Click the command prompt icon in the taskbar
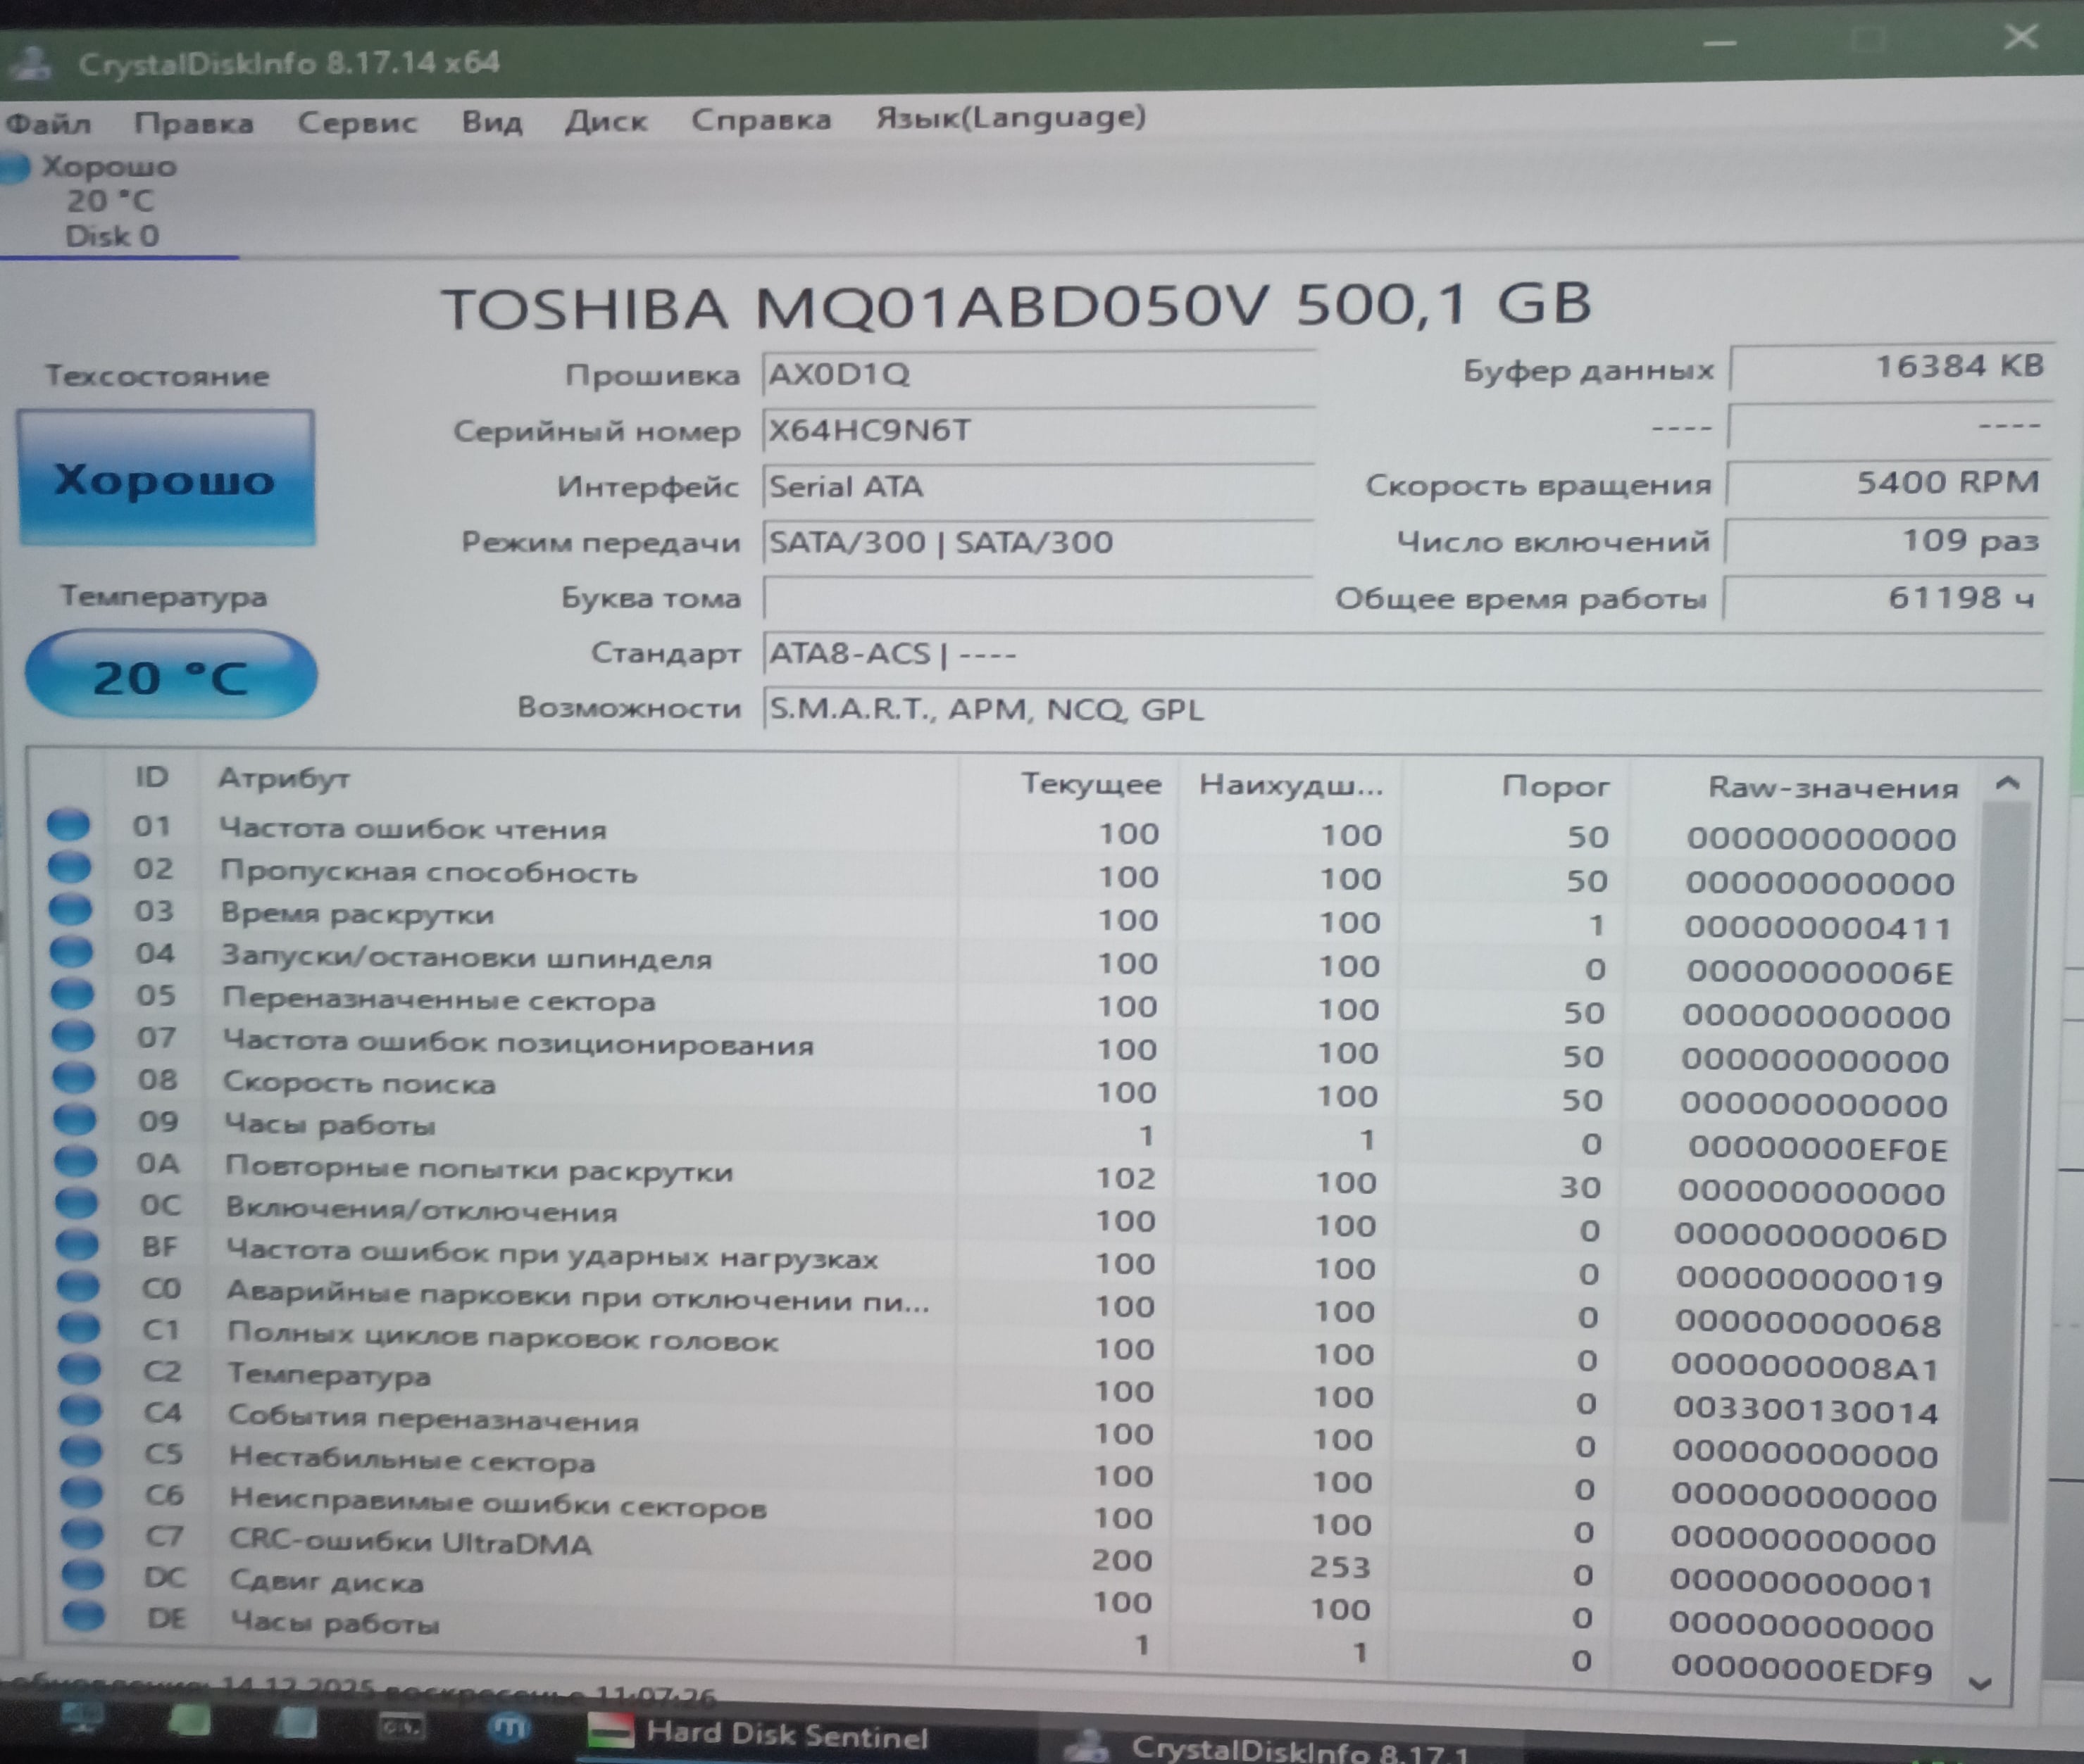 (x=401, y=1727)
